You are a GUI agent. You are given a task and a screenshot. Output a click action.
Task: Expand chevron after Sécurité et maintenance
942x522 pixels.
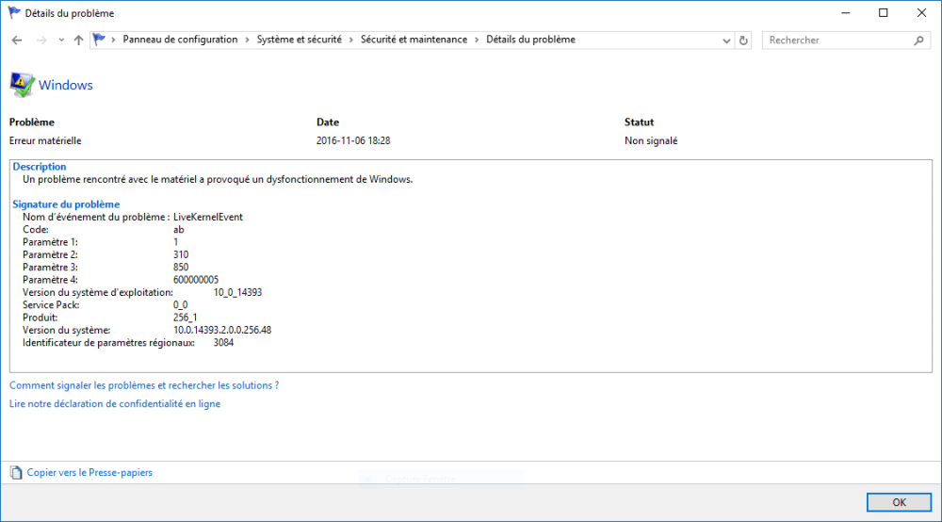coord(477,40)
